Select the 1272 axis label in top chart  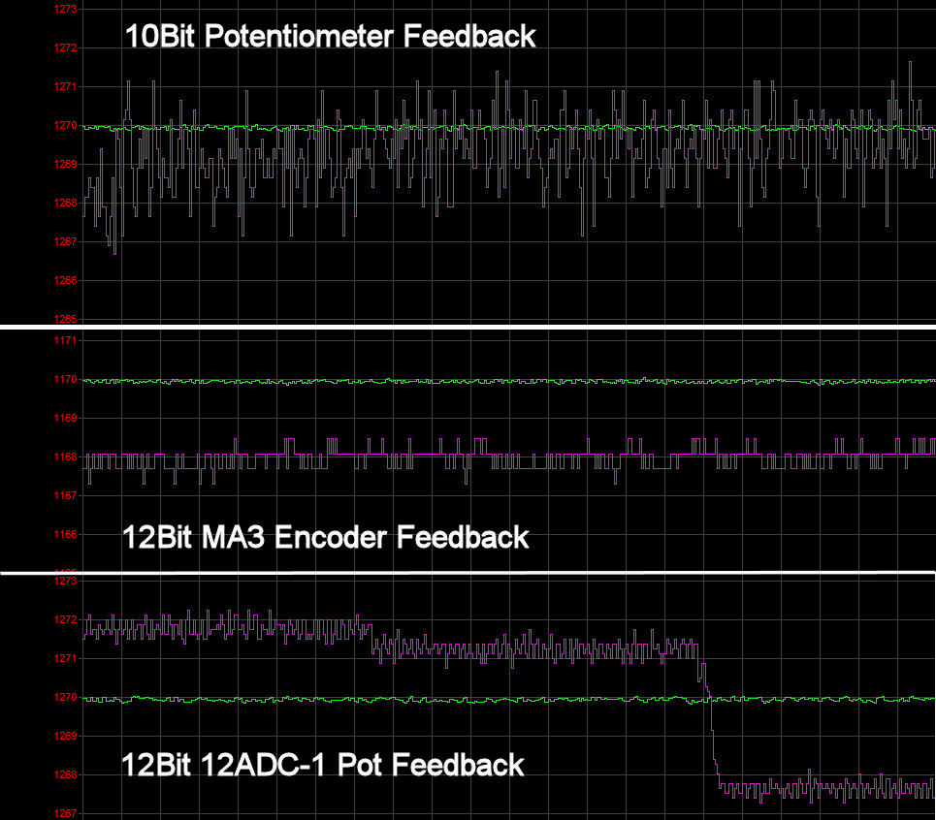pyautogui.click(x=65, y=47)
